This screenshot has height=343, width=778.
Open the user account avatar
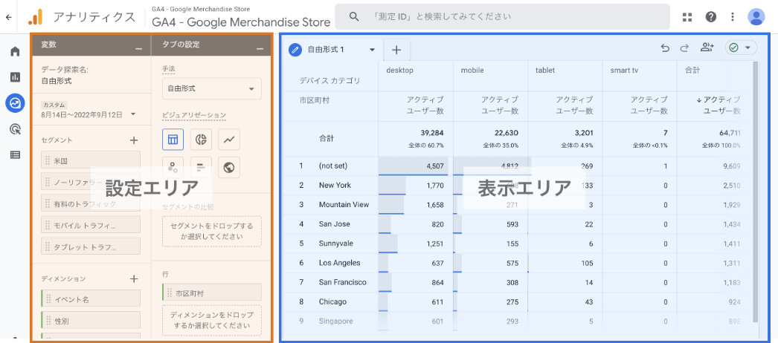[756, 17]
